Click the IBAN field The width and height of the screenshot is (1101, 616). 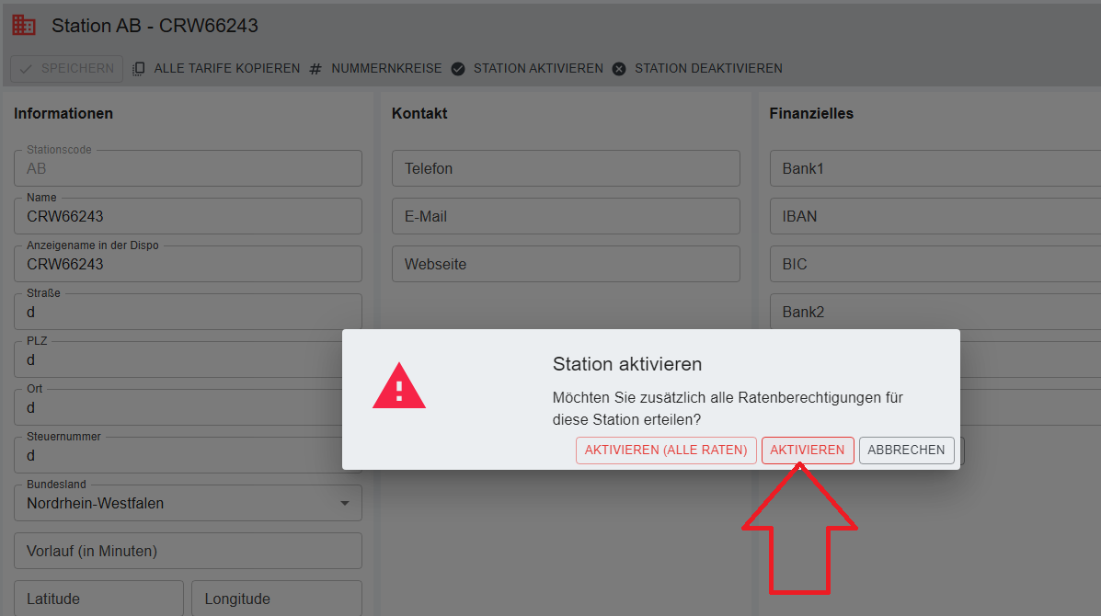(x=935, y=216)
